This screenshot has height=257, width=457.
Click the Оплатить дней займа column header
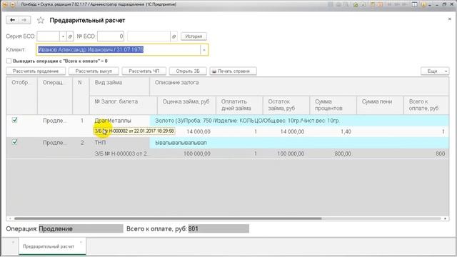tap(239, 105)
